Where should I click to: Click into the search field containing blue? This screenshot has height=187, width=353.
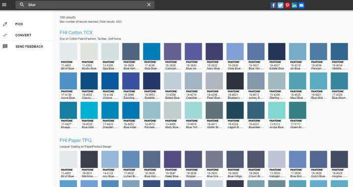(x=85, y=5)
